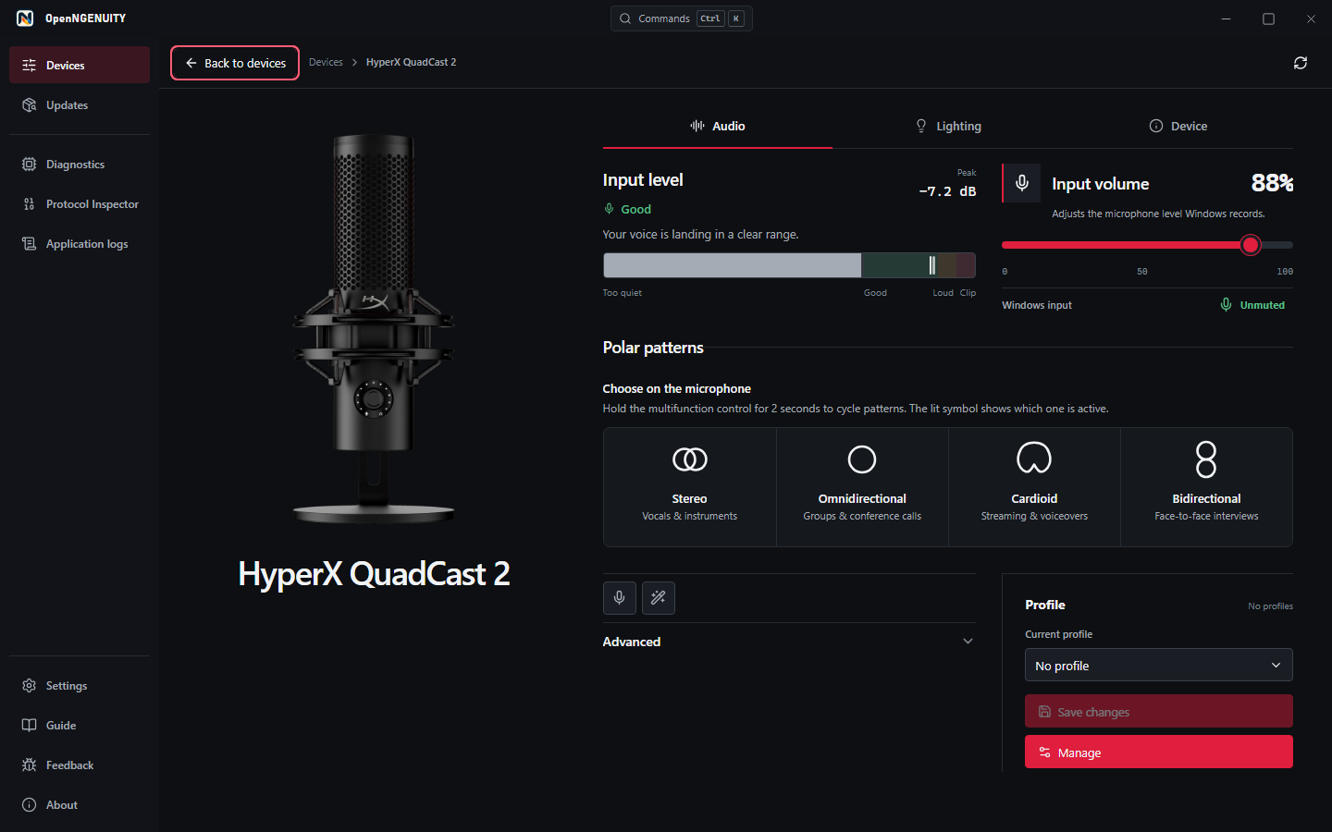Click the Cardioid pattern icon
The image size is (1332, 832).
1034,459
